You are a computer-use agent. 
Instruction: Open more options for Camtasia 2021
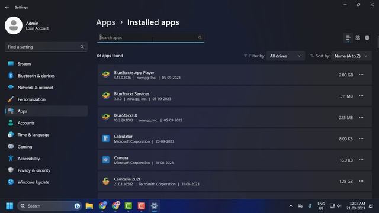point(361,181)
